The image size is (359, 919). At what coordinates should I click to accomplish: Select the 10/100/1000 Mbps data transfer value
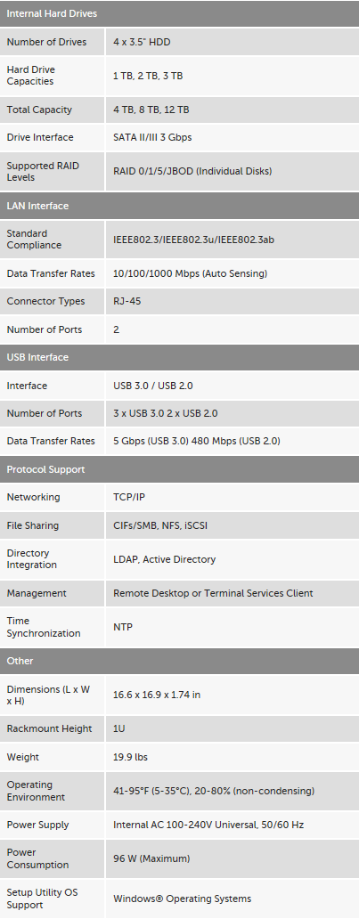tap(190, 273)
